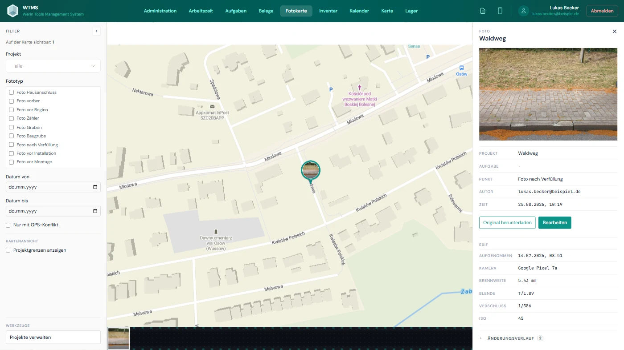Click the Datum bis date field
Viewport: 624px width, 350px height.
click(x=53, y=211)
